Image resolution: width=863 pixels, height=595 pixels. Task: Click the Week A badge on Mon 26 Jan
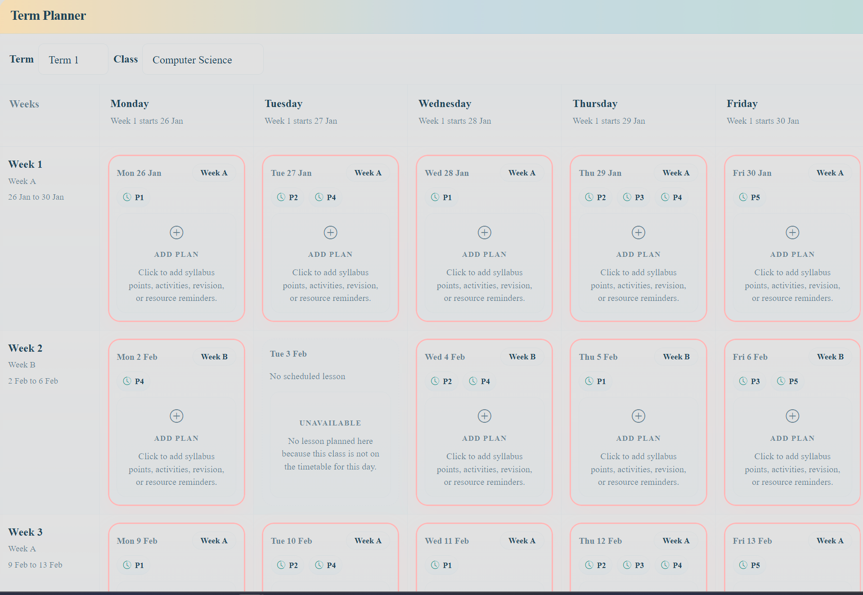pos(214,172)
